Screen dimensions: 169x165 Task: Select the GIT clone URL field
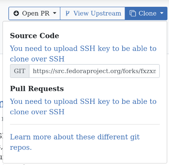[94, 71]
